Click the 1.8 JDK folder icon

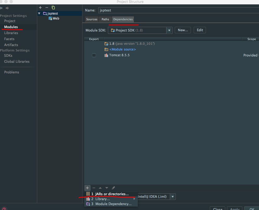[106, 44]
